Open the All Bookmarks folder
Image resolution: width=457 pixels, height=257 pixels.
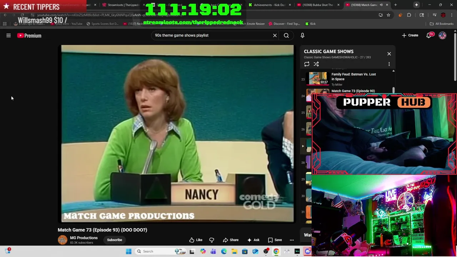pos(442,24)
